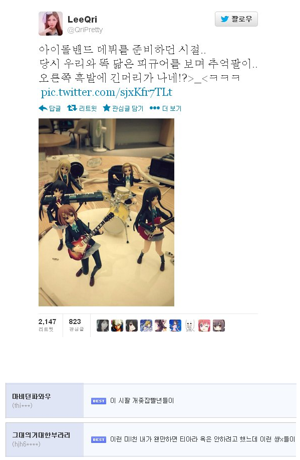The image size is (300, 460).
Task: View the 823 favorites count
Action: (76, 325)
